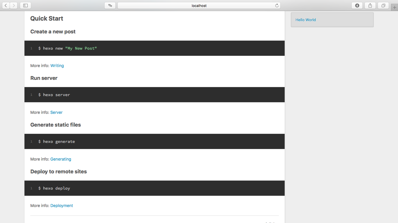Click the icon left of the address bar
Image resolution: width=398 pixels, height=223 pixels.
click(x=110, y=6)
